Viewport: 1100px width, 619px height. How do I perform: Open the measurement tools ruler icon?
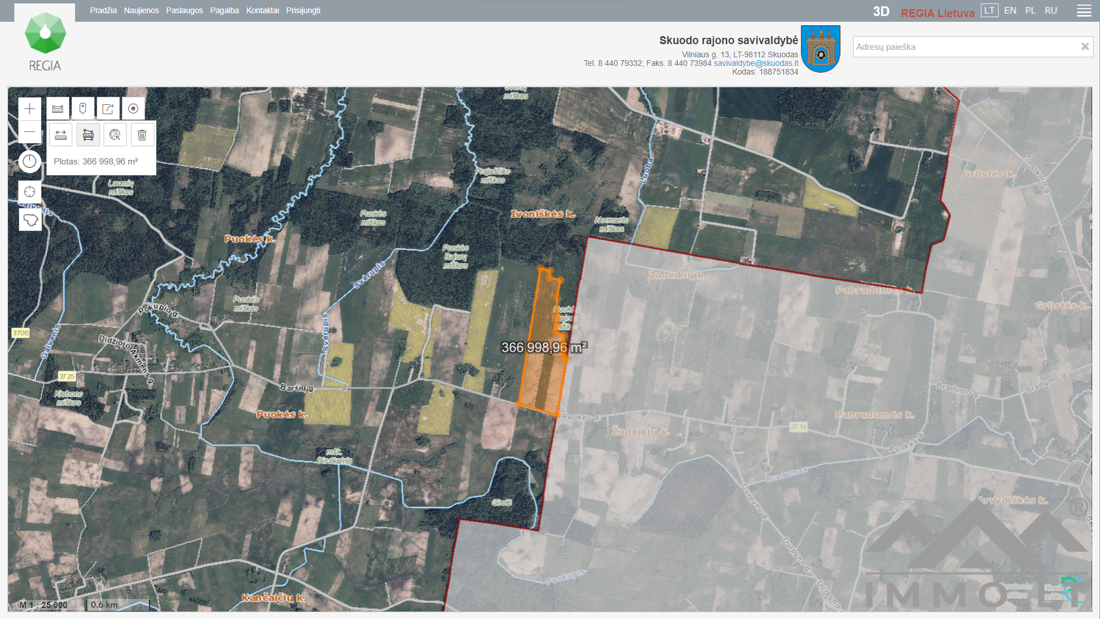[58, 108]
